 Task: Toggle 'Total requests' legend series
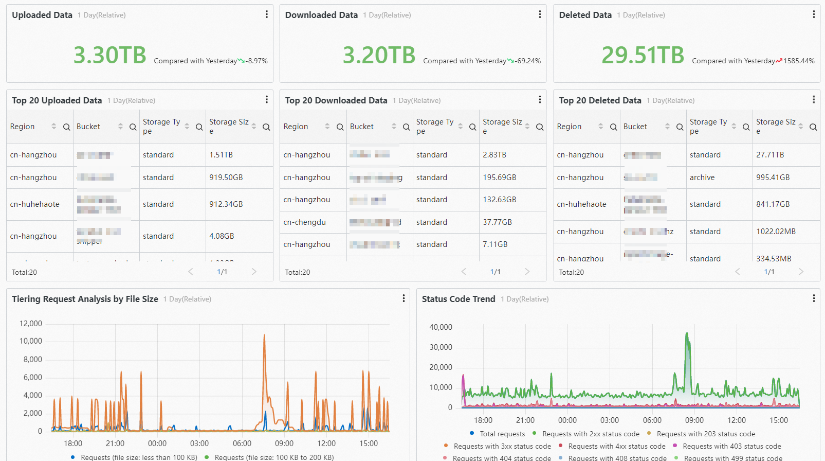point(497,434)
